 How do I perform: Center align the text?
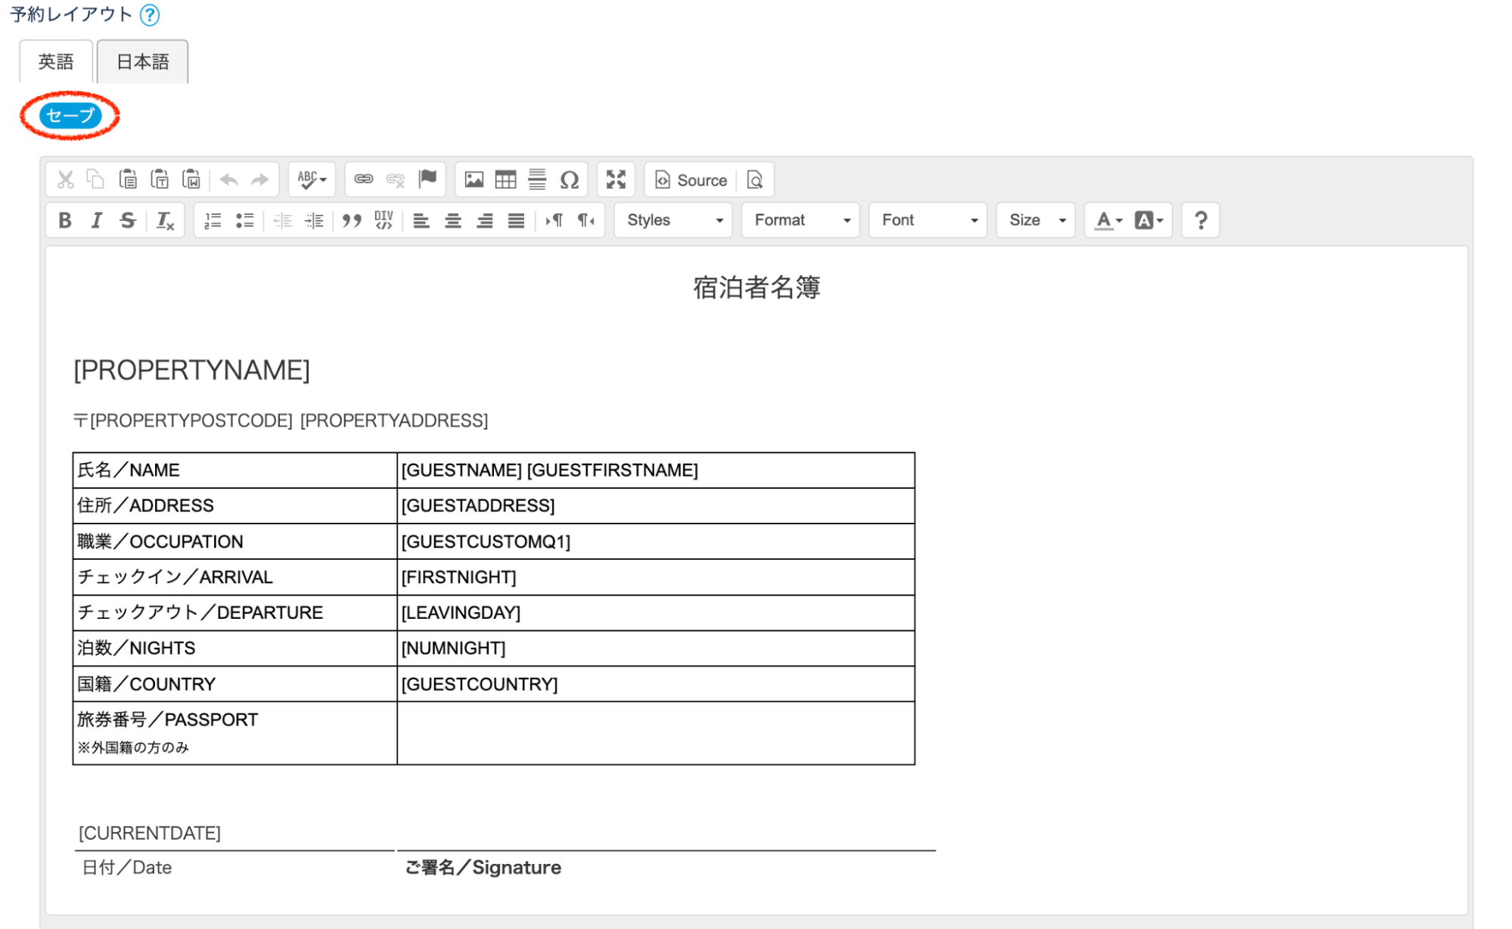tap(453, 220)
